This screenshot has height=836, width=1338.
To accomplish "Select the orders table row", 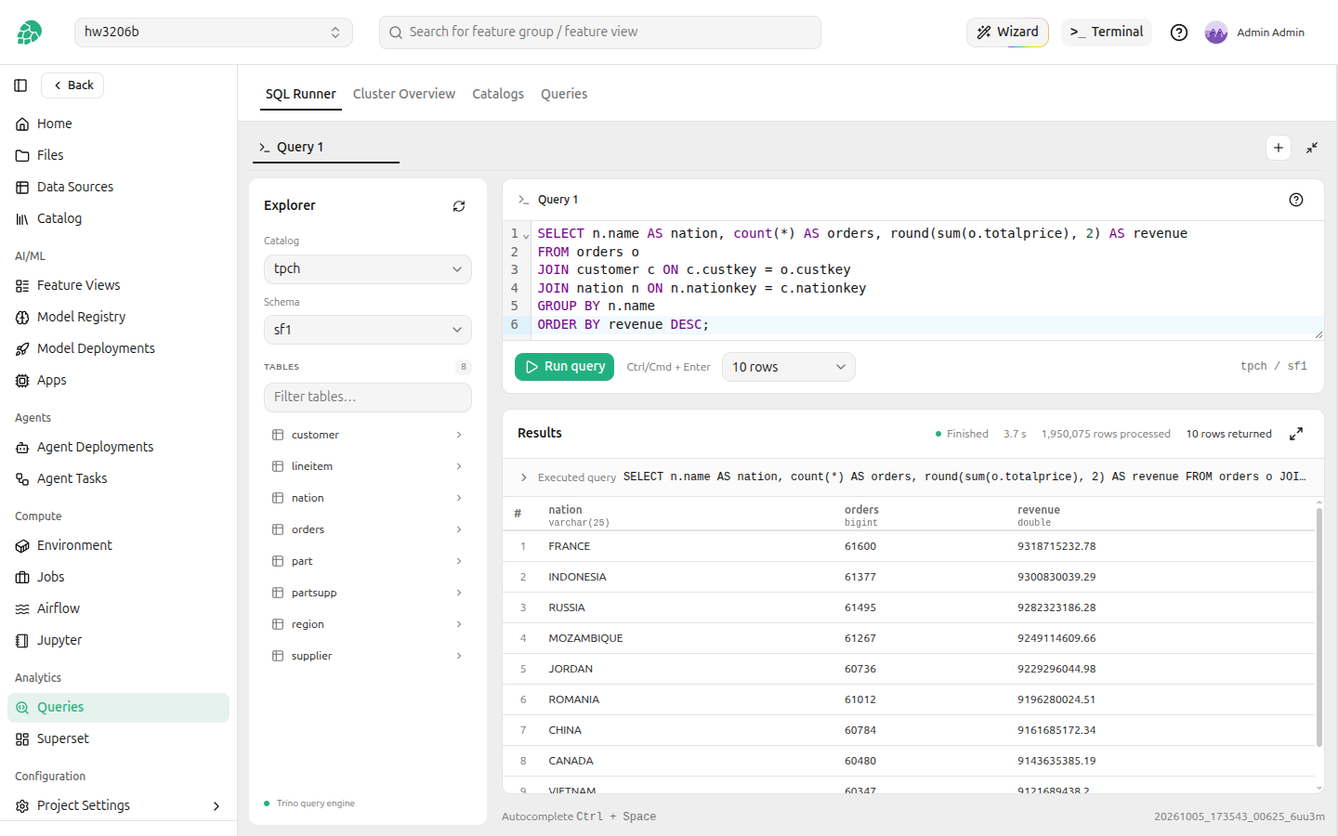I will tap(368, 529).
